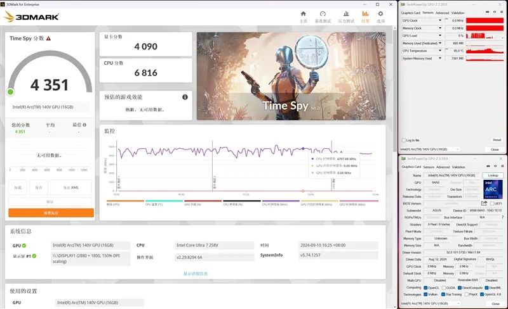Click the GPU-Z app icon in upper window title
This screenshot has height=309, width=508.
(403, 4)
